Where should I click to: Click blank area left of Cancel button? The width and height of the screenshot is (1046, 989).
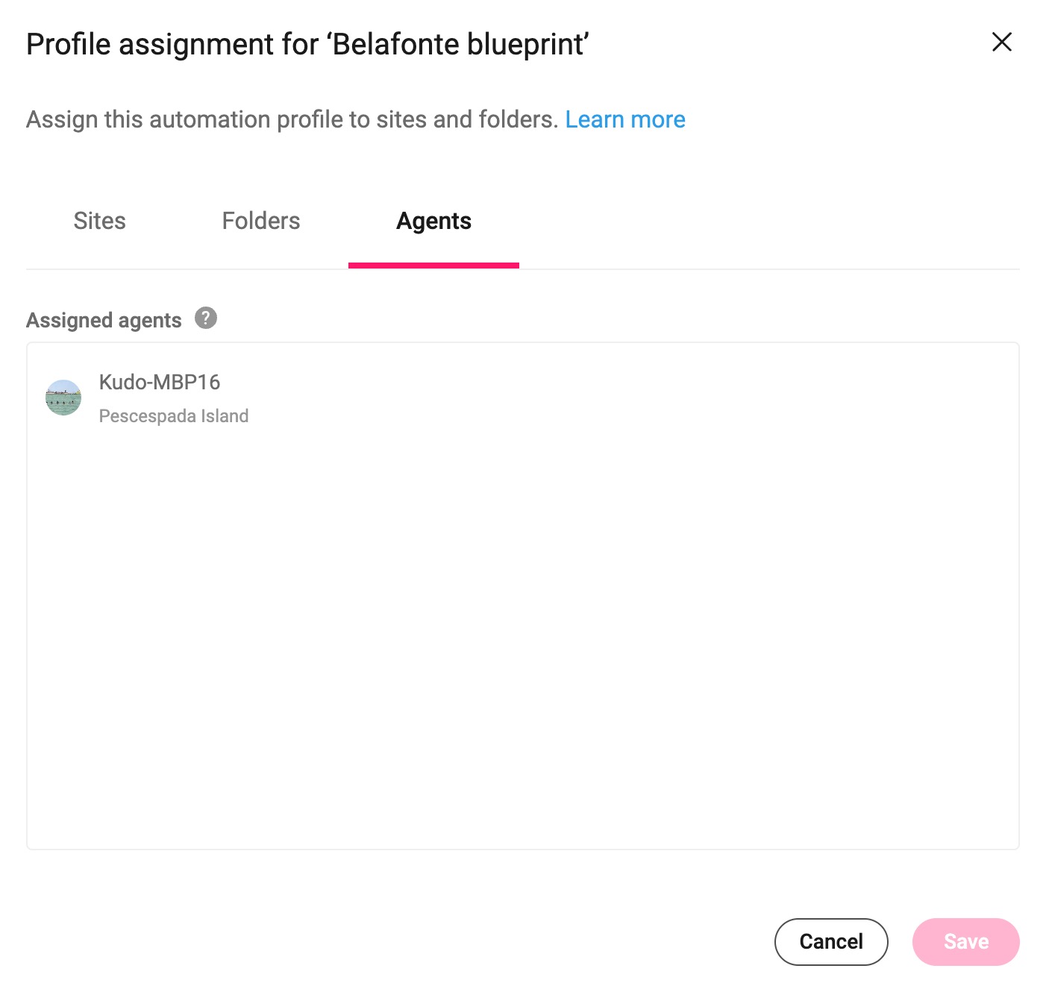tap(448, 941)
